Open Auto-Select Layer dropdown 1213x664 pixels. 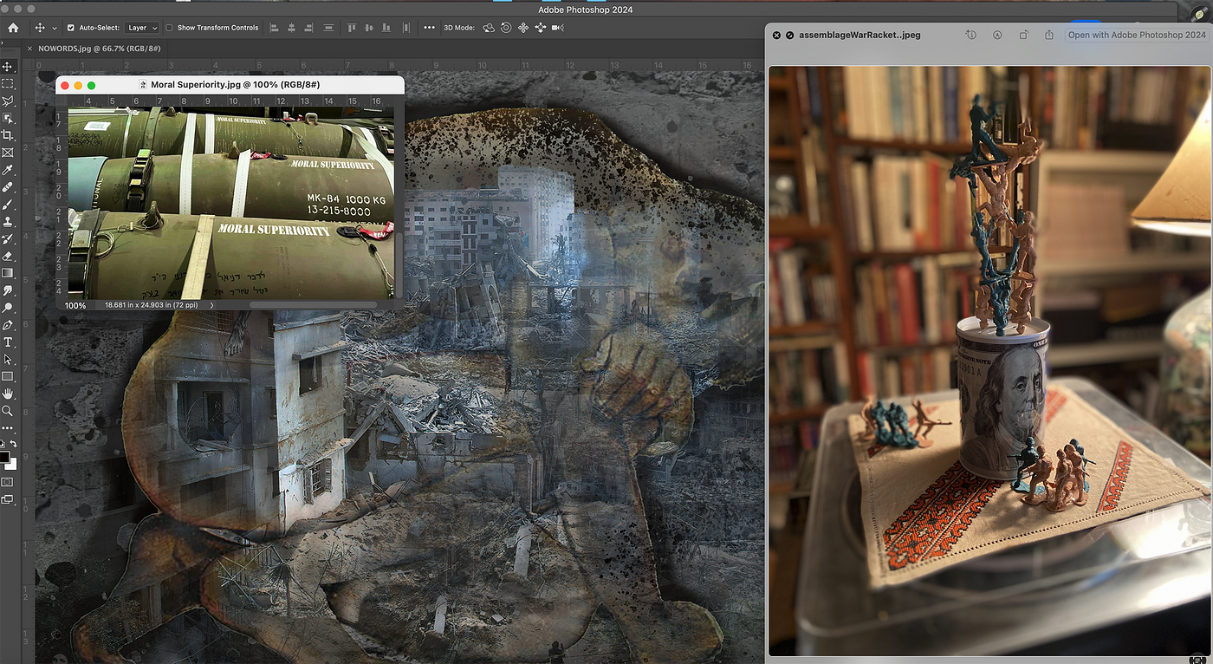coord(142,28)
